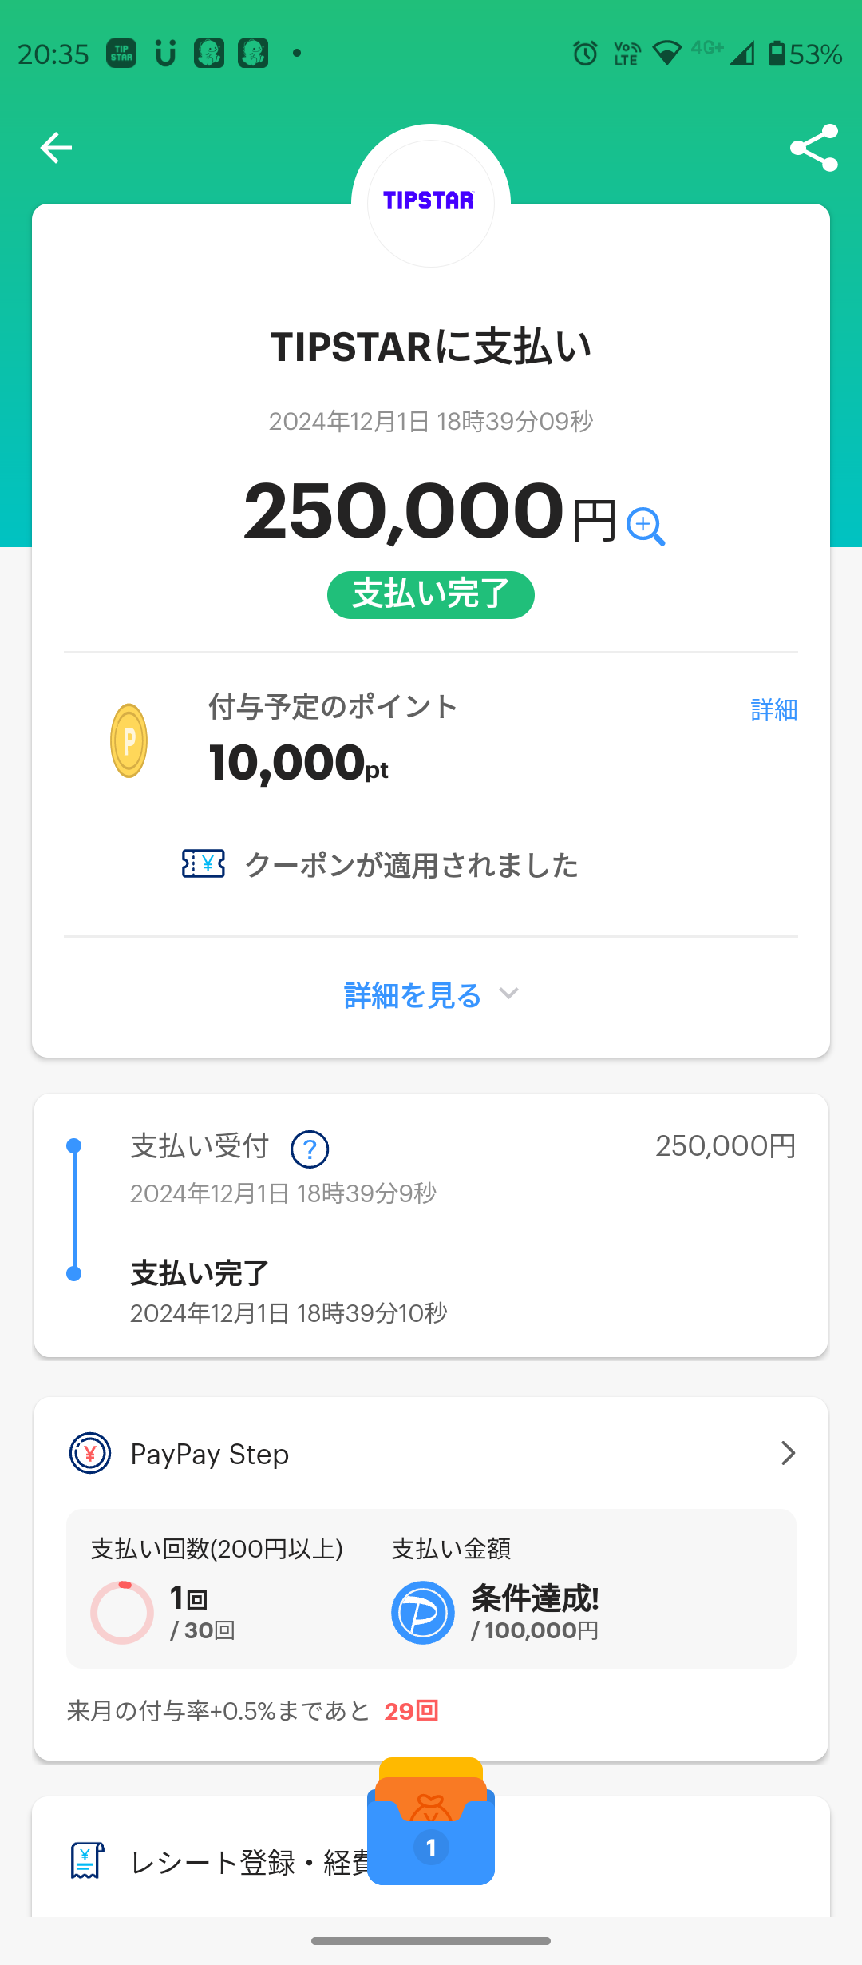Tap the 支払い完了 status badge
This screenshot has width=862, height=1965.
[430, 595]
